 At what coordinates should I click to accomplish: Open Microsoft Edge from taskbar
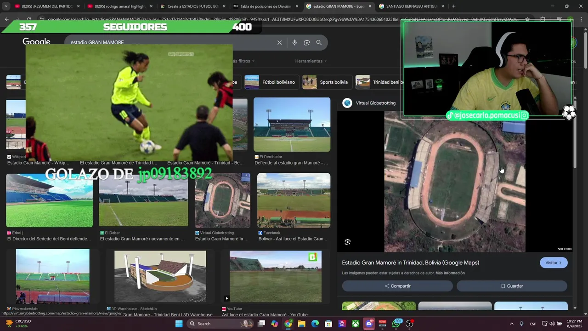[x=315, y=324]
